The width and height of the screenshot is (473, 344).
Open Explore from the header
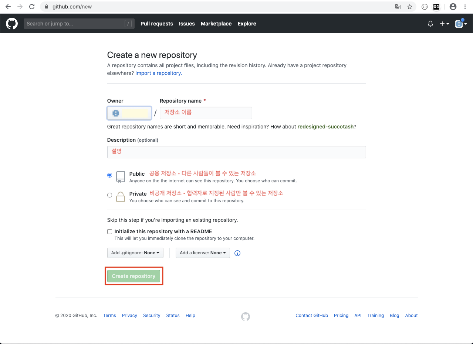click(x=247, y=24)
